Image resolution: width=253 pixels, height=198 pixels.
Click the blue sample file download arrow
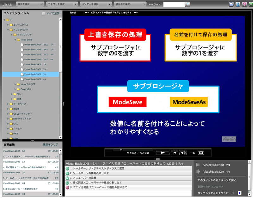[x=240, y=193]
